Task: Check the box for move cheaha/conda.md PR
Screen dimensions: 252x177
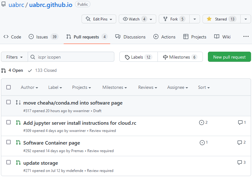Action: click(9, 102)
